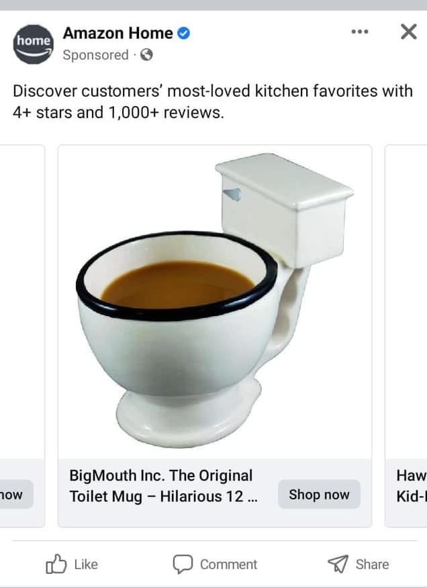Click the Comment text label
427x588 pixels.
(228, 565)
